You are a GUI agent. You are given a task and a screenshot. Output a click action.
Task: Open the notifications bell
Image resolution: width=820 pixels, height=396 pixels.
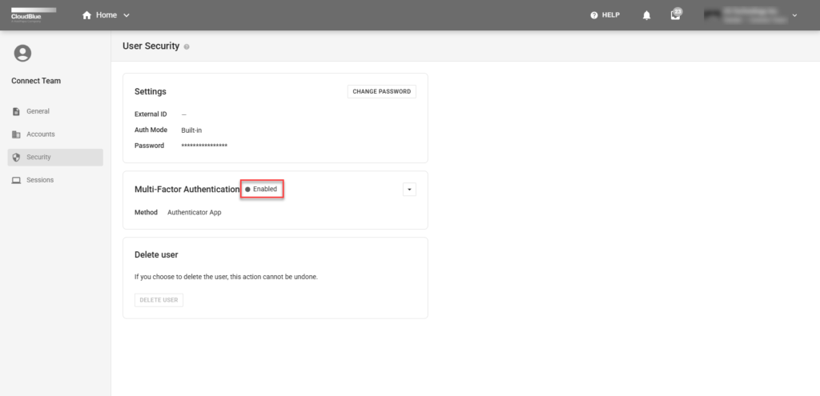point(647,15)
